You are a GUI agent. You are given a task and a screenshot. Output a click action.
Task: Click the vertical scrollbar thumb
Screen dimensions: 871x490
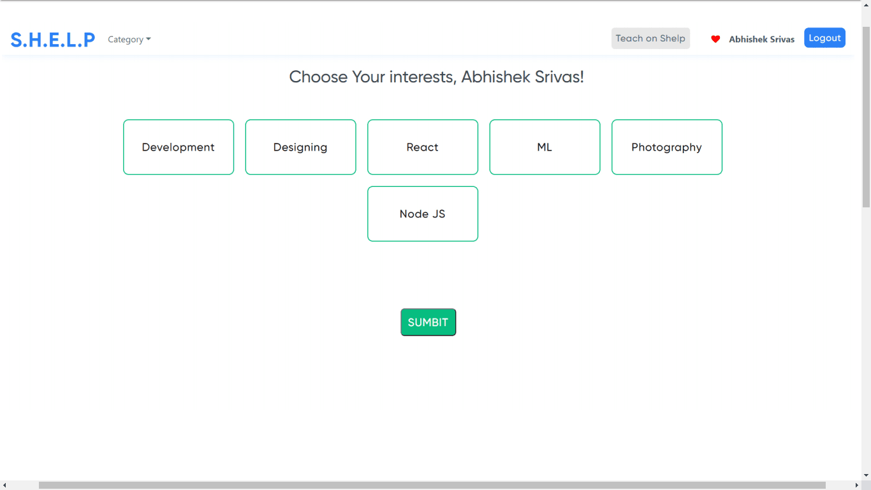(x=866, y=117)
